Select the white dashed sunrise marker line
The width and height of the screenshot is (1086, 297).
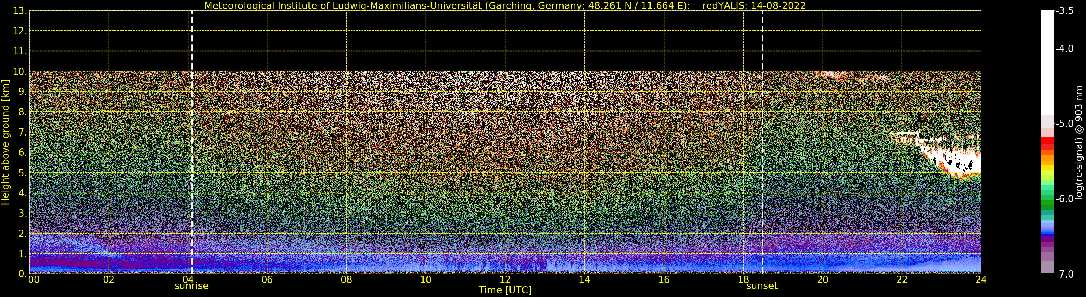tap(192, 142)
